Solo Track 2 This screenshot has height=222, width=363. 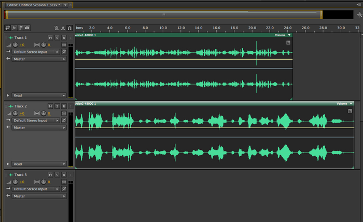tap(57, 106)
